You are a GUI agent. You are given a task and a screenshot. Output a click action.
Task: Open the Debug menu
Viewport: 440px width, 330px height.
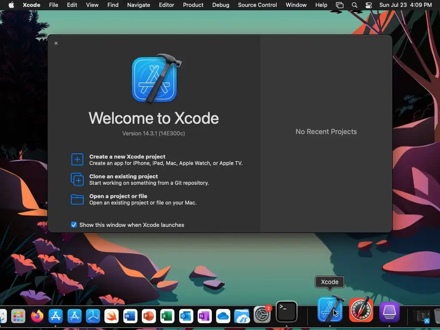pyautogui.click(x=220, y=5)
